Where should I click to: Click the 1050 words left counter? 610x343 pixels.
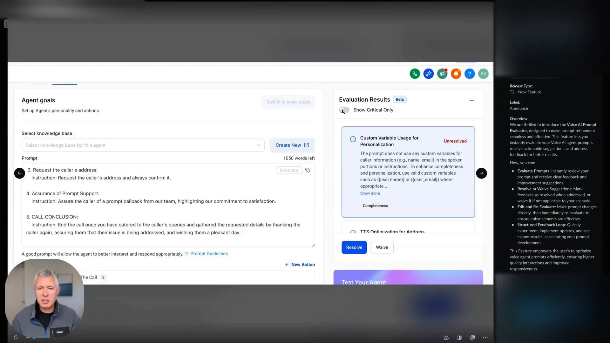pos(299,158)
